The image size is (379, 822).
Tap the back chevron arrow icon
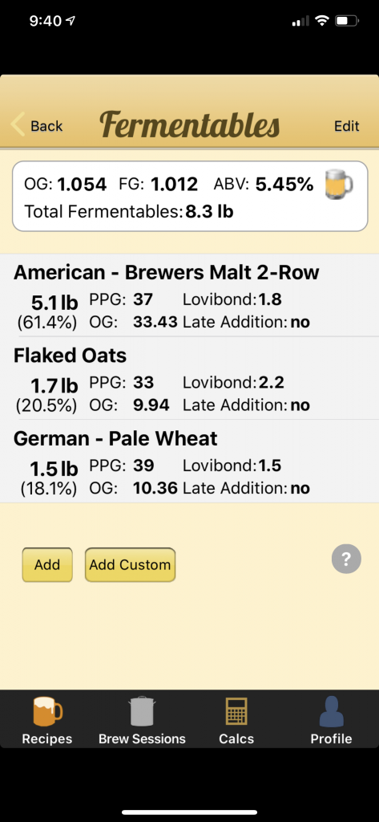pyautogui.click(x=18, y=125)
